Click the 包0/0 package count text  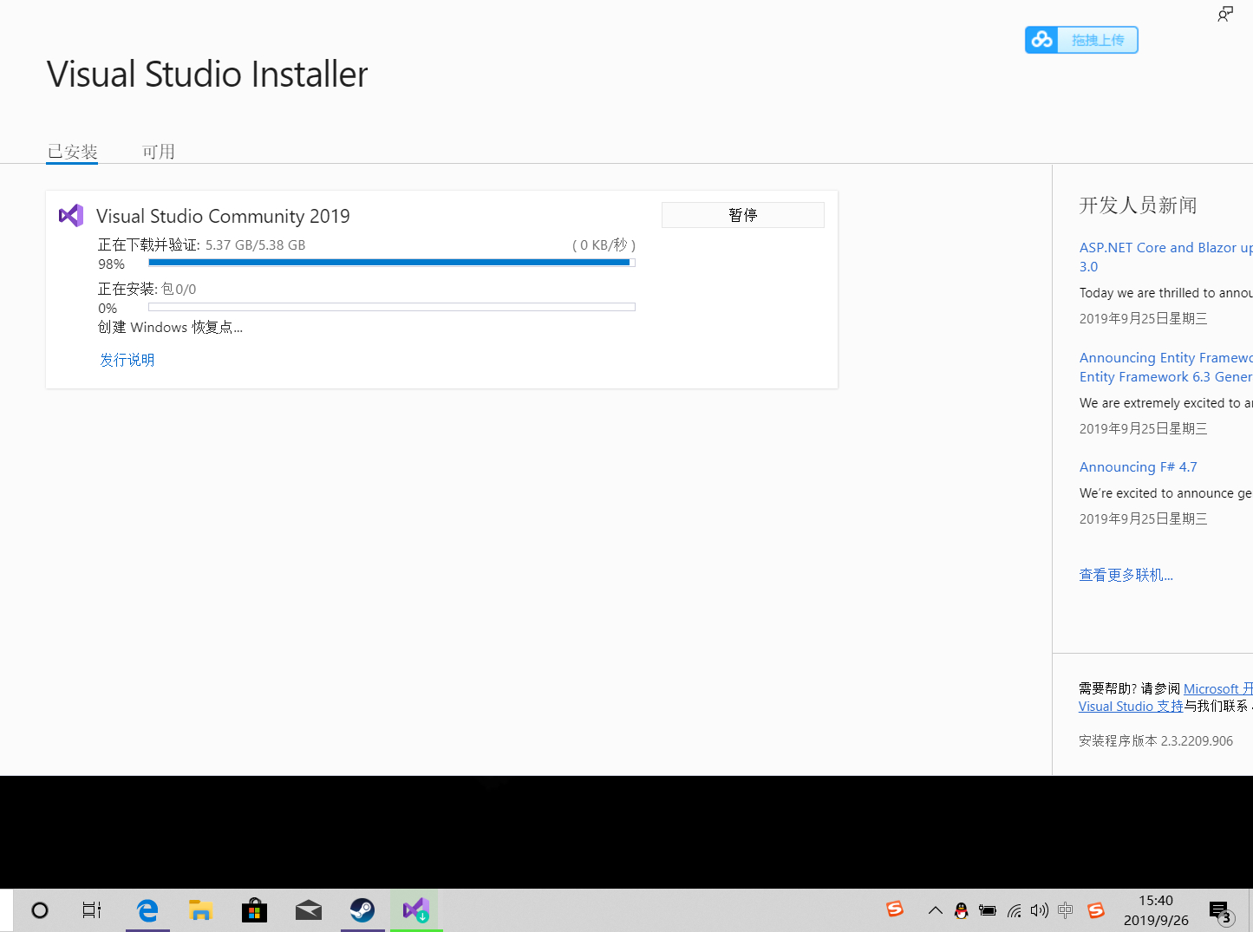point(179,289)
